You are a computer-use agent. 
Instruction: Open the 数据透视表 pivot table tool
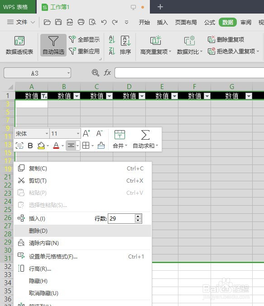[x=19, y=45]
